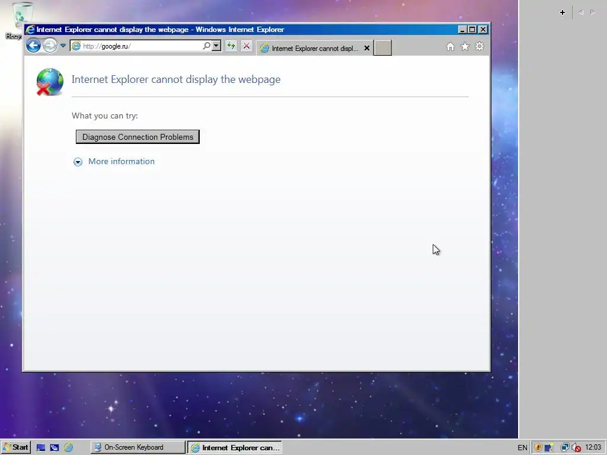Click the More information link text
This screenshot has height=455, width=607.
(x=121, y=161)
